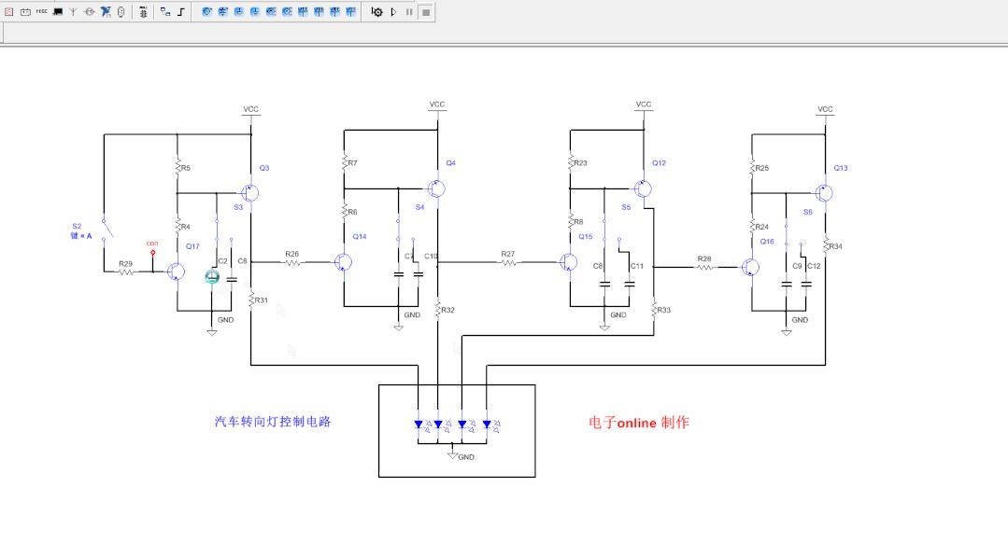The image size is (1008, 557).
Task: Click the place hierarchical block icon
Action: (x=163, y=12)
